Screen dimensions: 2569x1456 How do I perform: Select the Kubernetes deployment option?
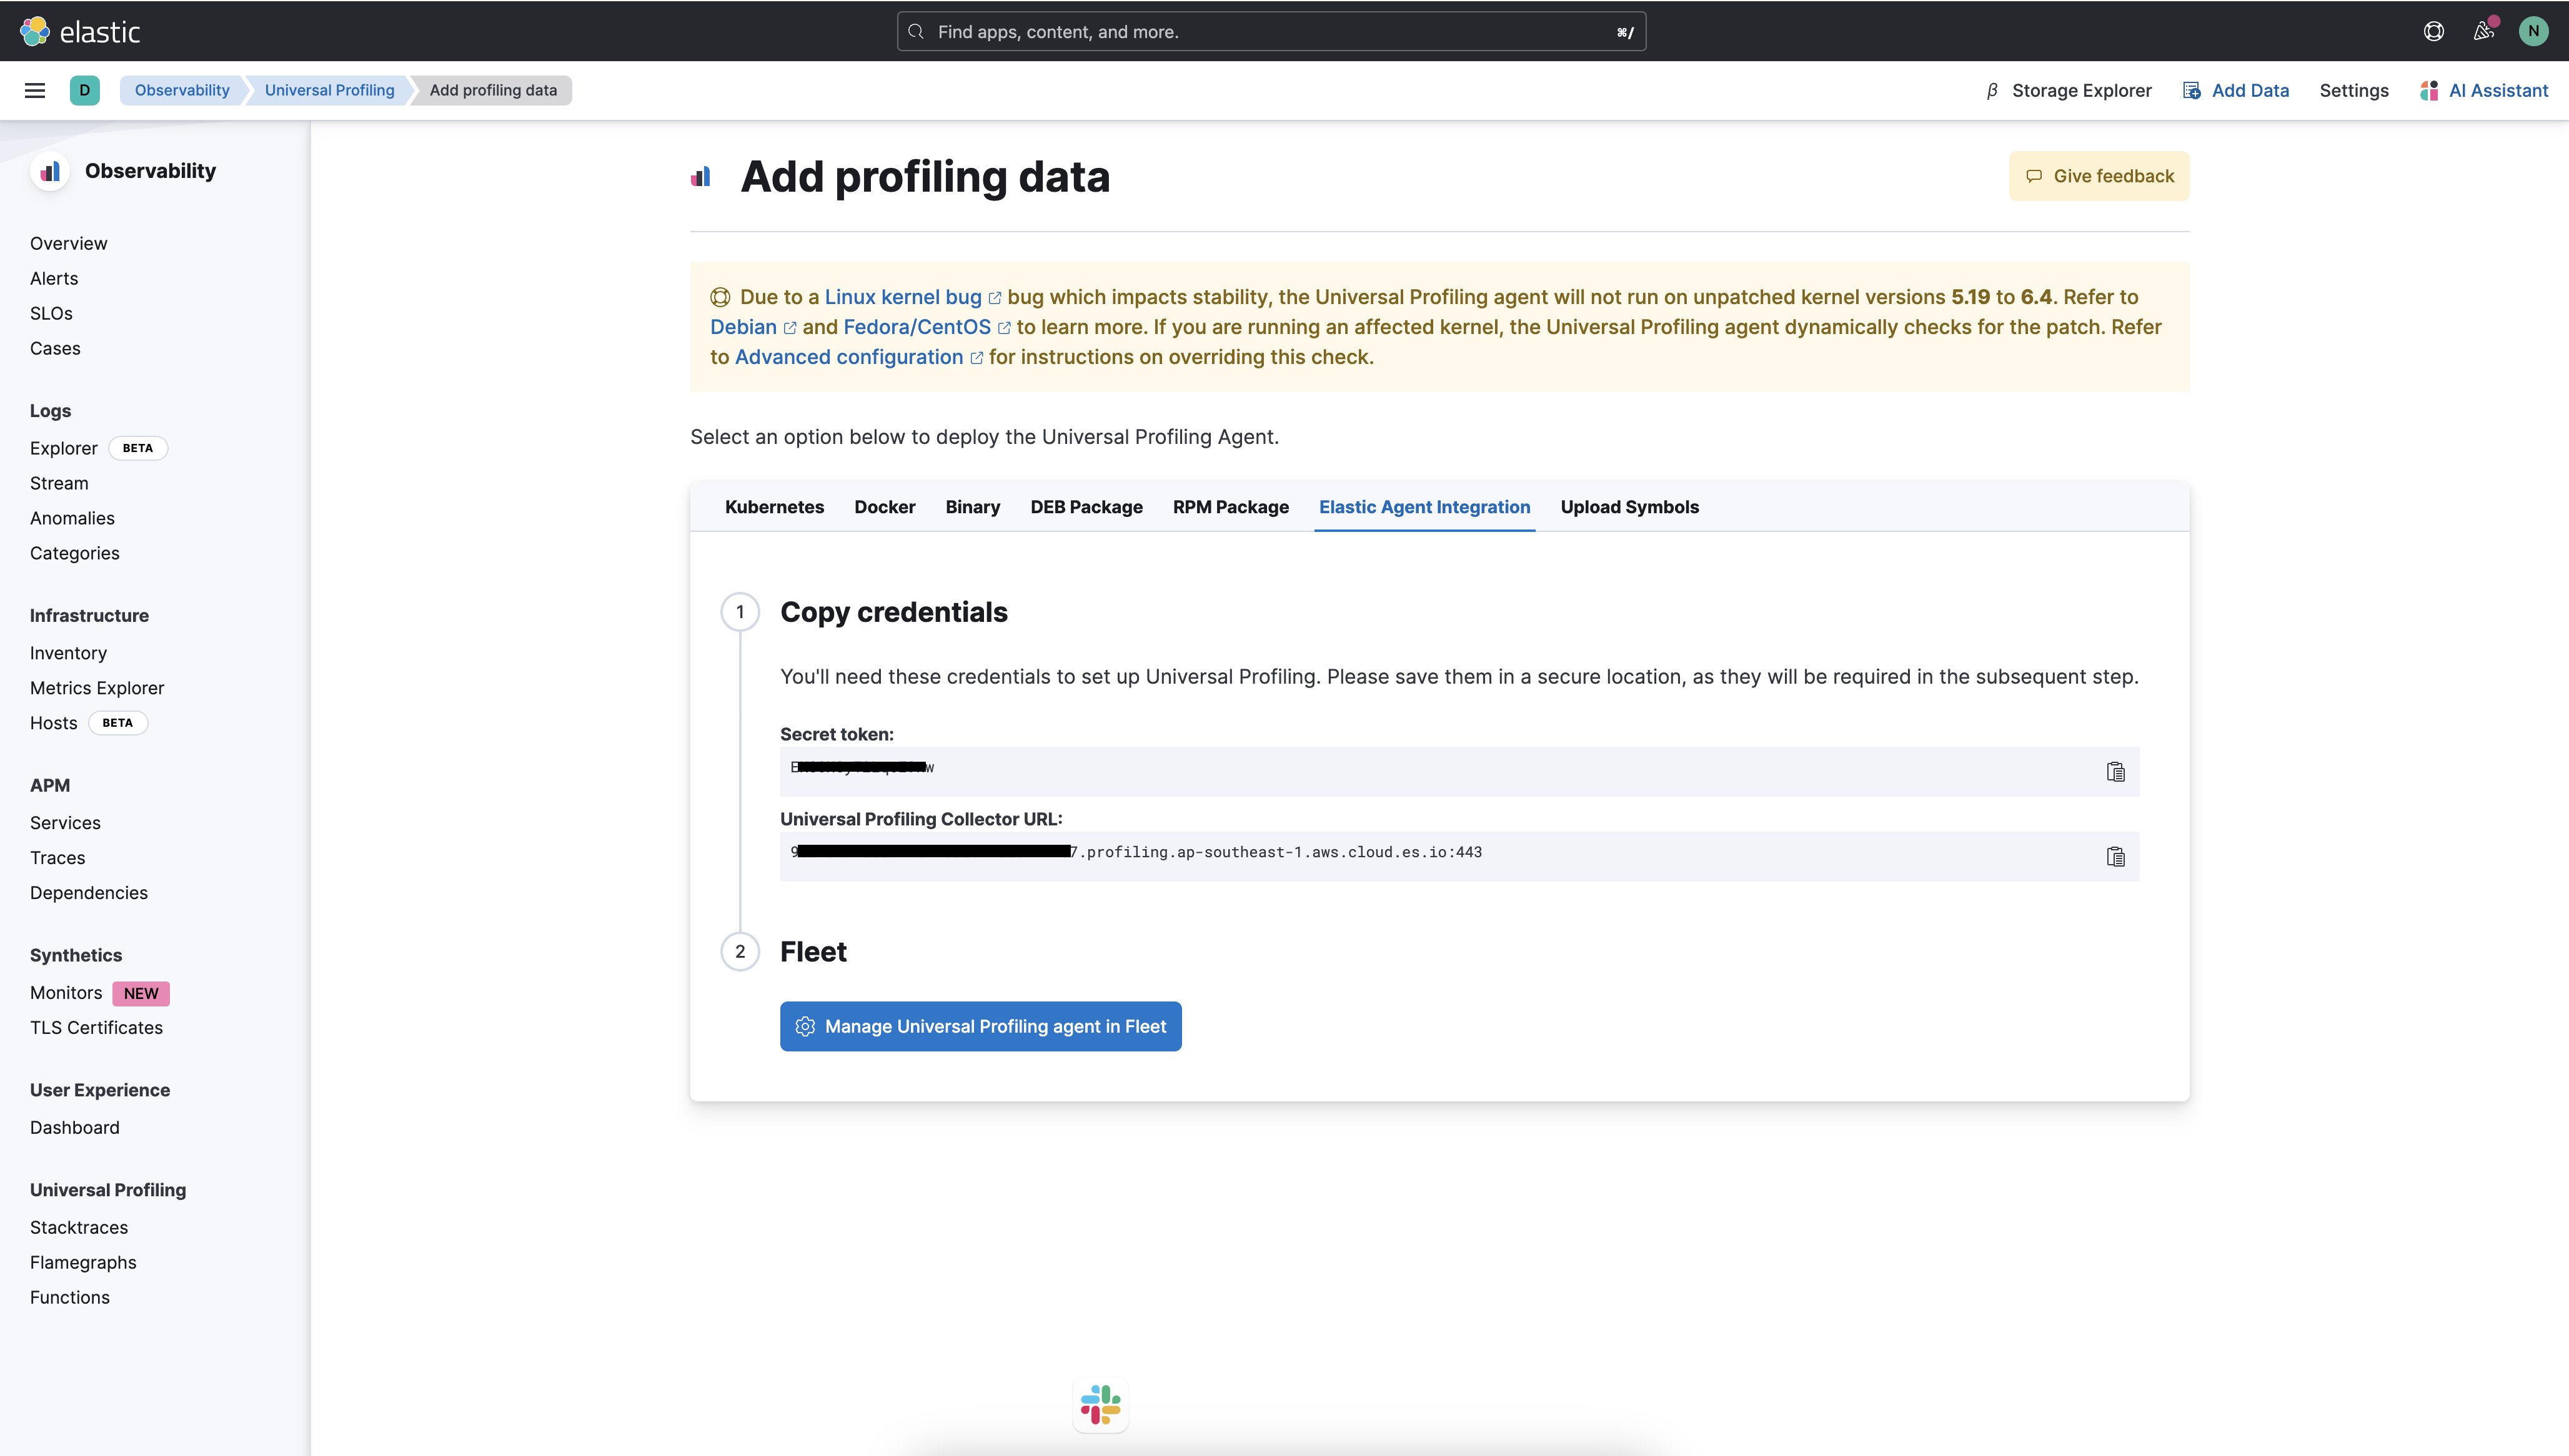774,507
